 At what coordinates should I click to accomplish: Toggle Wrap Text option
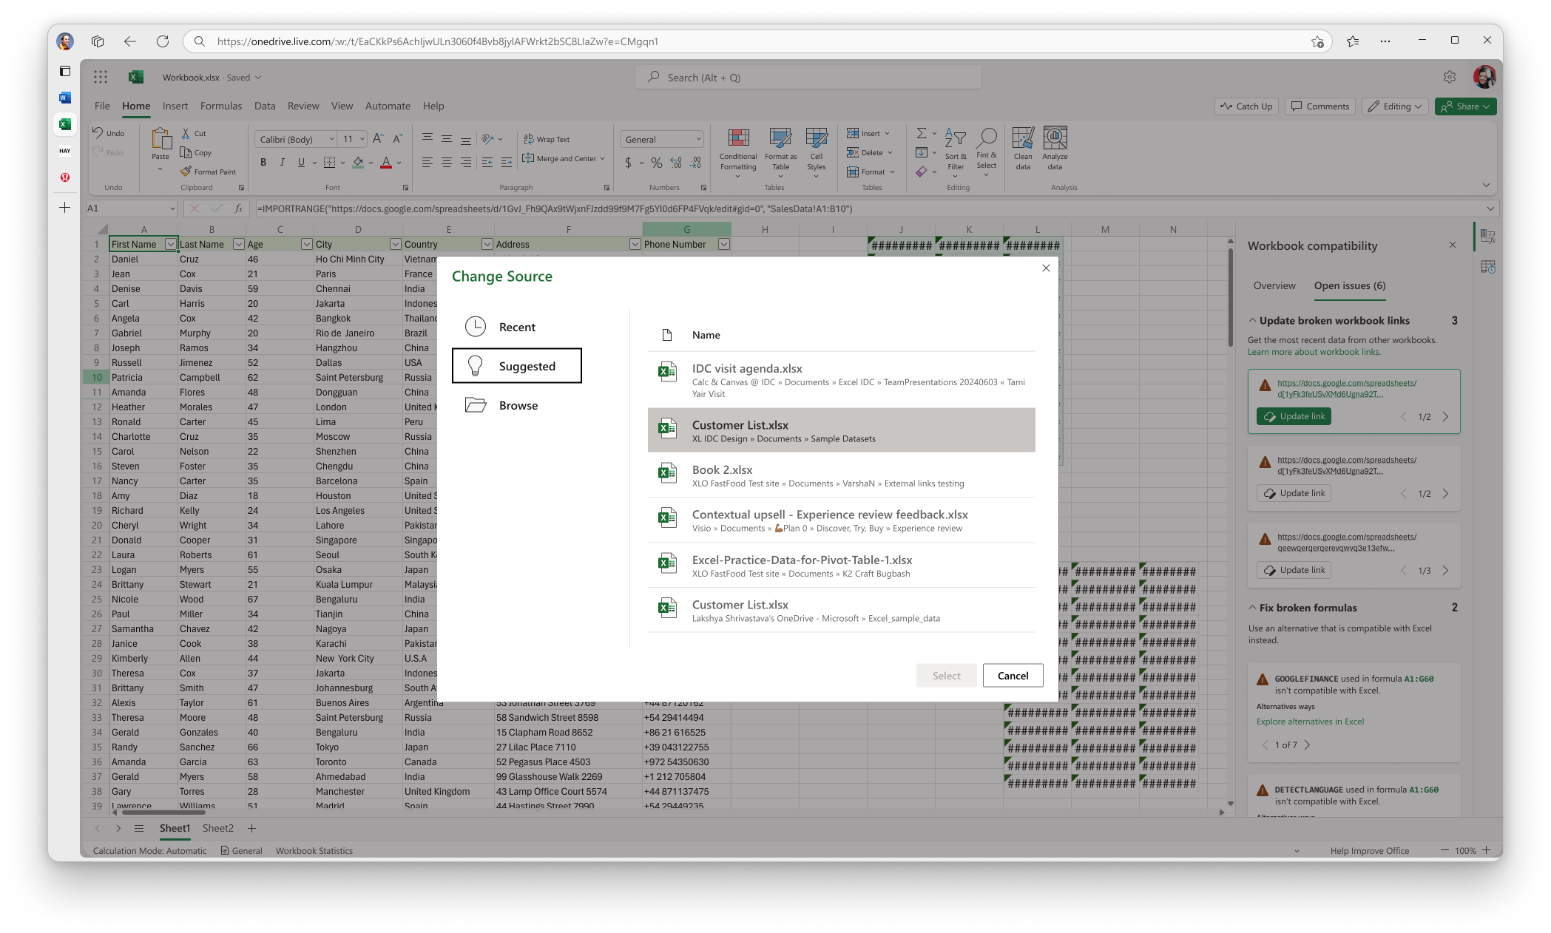[x=547, y=139]
